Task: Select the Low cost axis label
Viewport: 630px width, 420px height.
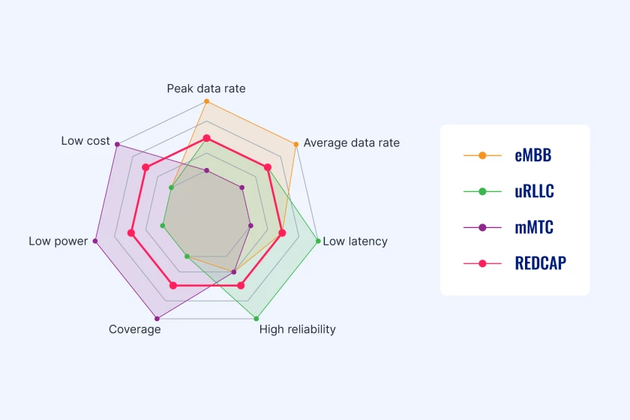Action: pyautogui.click(x=85, y=141)
